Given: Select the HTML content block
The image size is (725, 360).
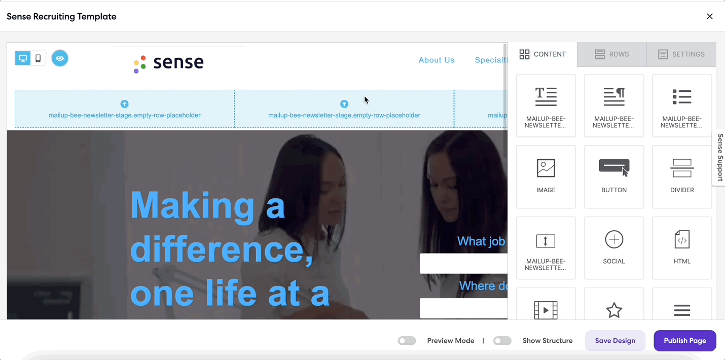Looking at the screenshot, I should coord(682,248).
